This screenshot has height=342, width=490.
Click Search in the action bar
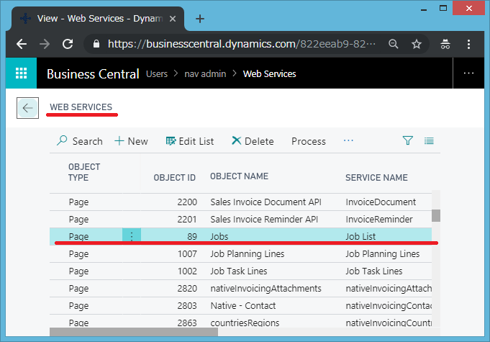click(79, 141)
